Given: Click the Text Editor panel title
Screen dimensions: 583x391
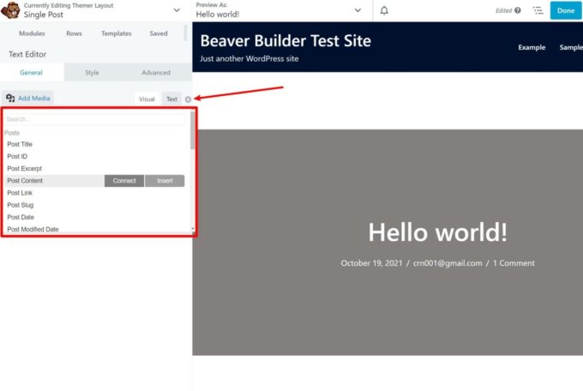Looking at the screenshot, I should tap(27, 54).
